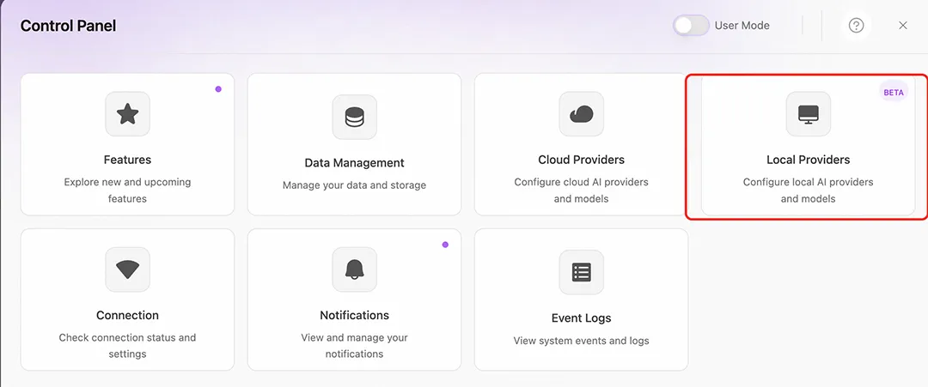Open Data Management title
Image resolution: width=928 pixels, height=387 pixels.
(354, 163)
